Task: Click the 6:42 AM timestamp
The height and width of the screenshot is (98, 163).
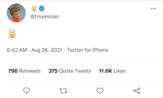Action: (x=17, y=50)
